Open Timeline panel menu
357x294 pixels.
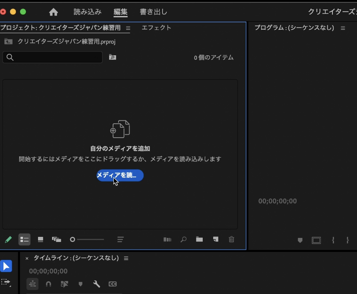[x=126, y=258]
